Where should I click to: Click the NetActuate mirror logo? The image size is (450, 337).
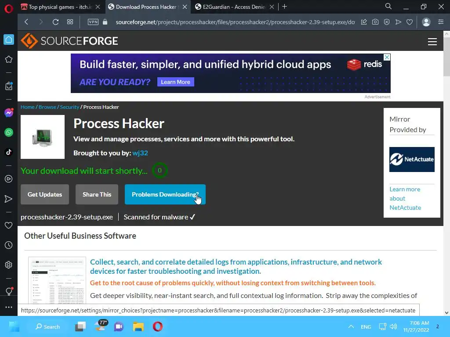(412, 159)
